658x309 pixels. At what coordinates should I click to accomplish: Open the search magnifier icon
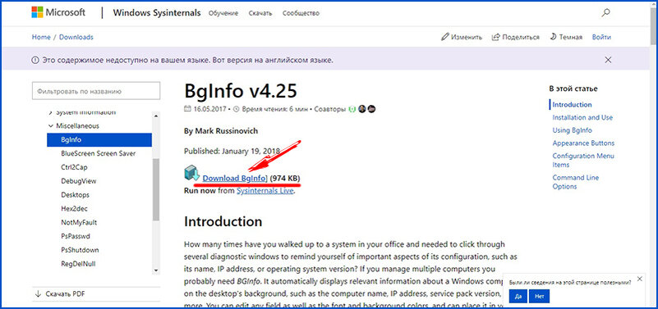click(605, 12)
